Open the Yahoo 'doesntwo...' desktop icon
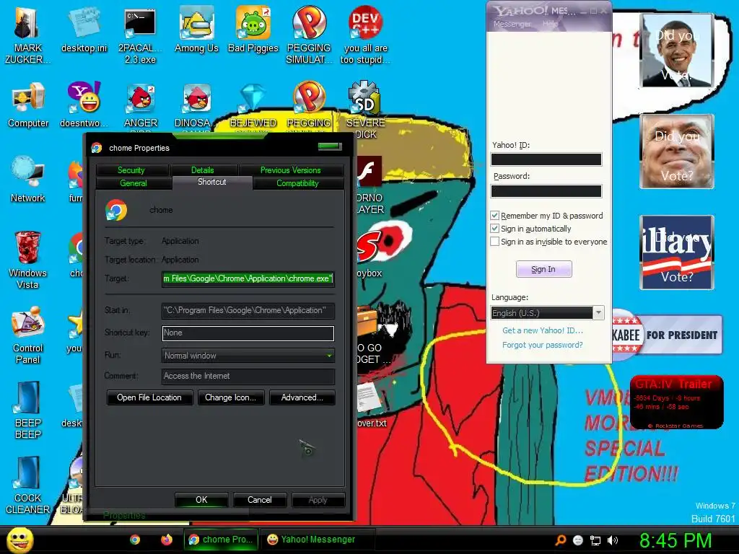The height and width of the screenshot is (554, 739). [84, 105]
